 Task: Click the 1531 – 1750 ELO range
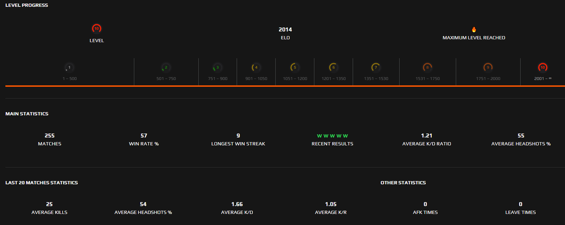(428, 78)
